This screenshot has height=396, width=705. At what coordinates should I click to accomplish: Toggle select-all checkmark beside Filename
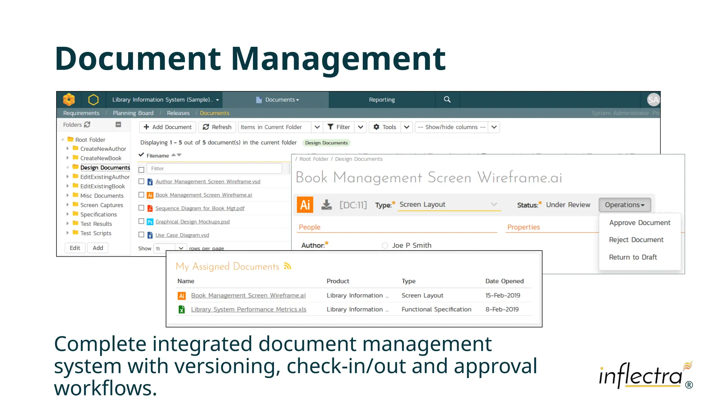(x=141, y=155)
